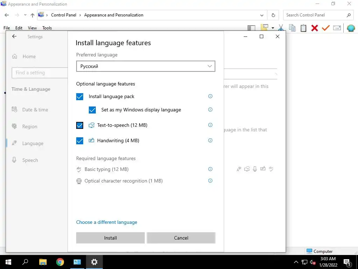This screenshot has width=358, height=269.
Task: Click Basic typing (12 MB) text
Action: [x=106, y=169]
